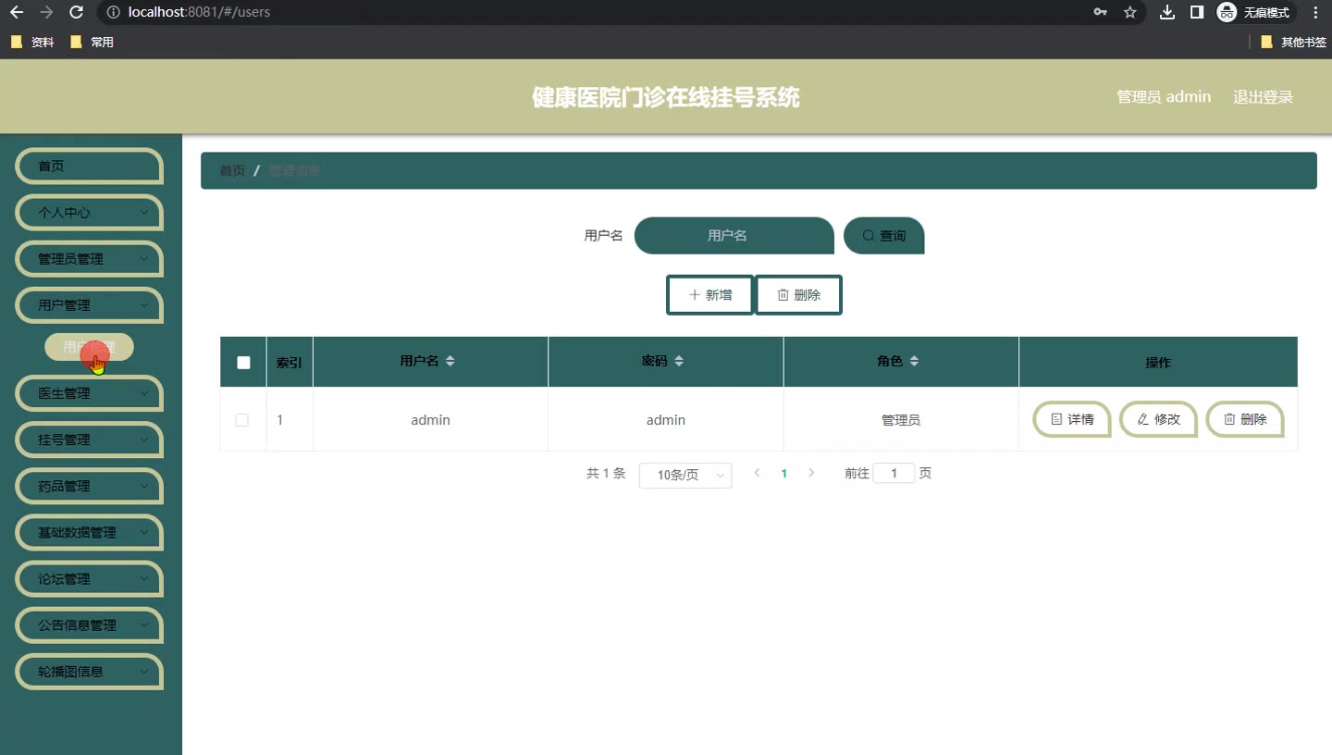Expand the 个人中心 sidebar menu

pos(90,212)
